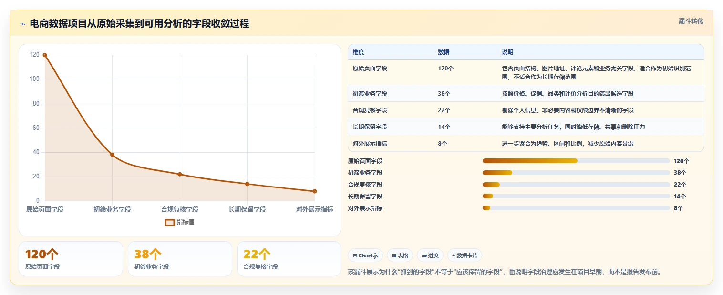
Task: Click the y-axis label 120
Action: click(34, 55)
